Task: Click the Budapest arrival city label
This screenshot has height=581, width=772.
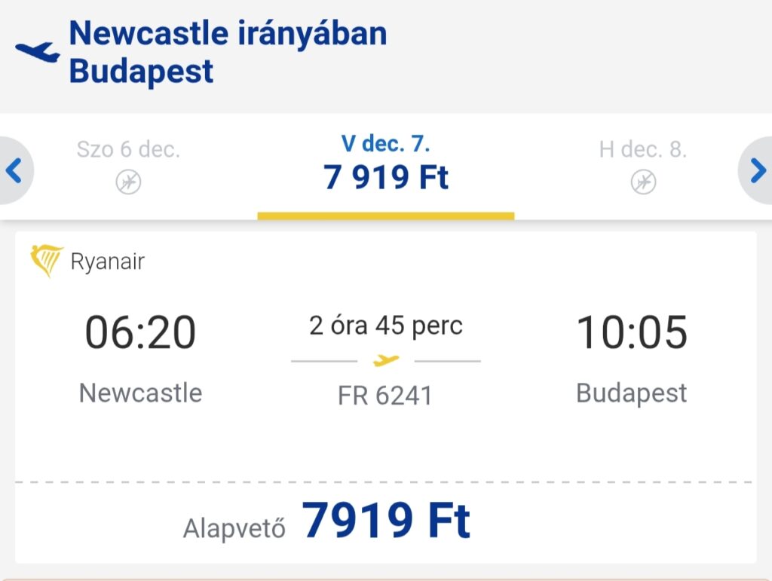Action: click(x=632, y=393)
